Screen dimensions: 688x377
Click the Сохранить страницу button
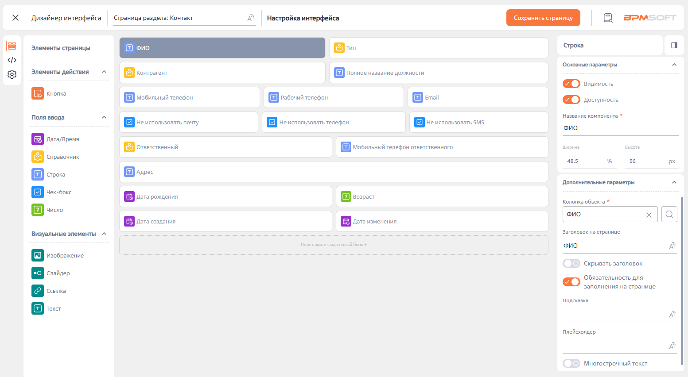(x=543, y=18)
